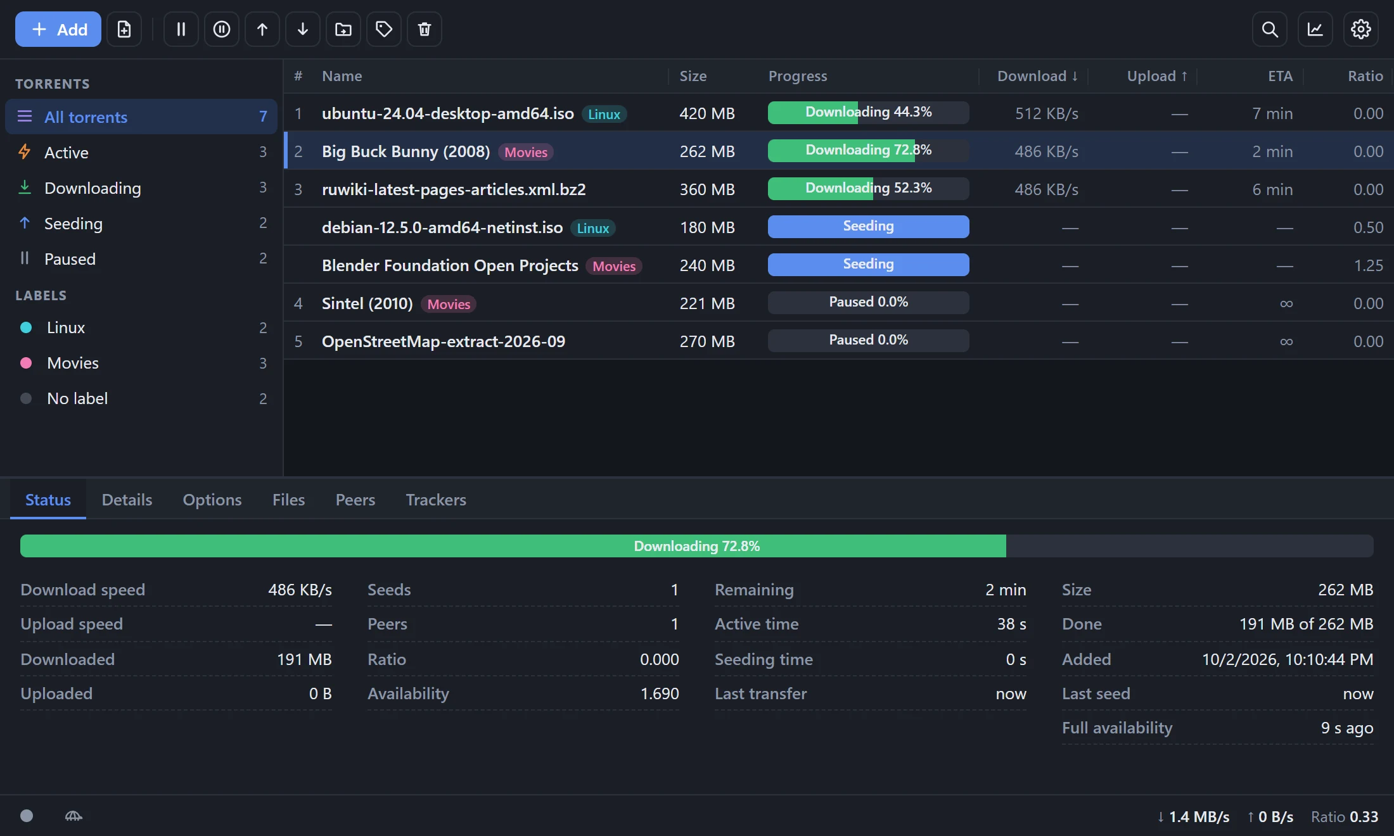Open the add torrent file icon
The width and height of the screenshot is (1394, 836).
coord(124,29)
